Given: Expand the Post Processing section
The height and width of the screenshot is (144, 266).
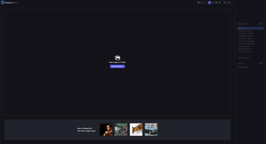Looking at the screenshot, I should (x=242, y=67).
